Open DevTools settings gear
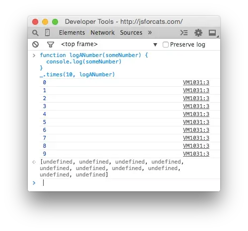This screenshot has height=231, width=248. coord(198,33)
